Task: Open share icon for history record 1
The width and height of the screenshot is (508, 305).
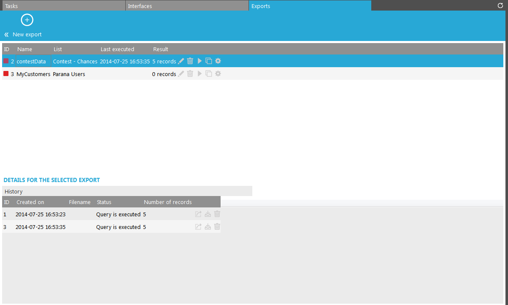Action: click(198, 214)
